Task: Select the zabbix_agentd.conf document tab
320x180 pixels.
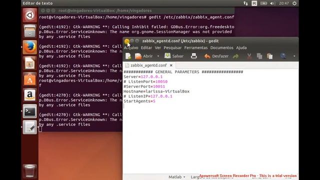Action: click(149, 65)
